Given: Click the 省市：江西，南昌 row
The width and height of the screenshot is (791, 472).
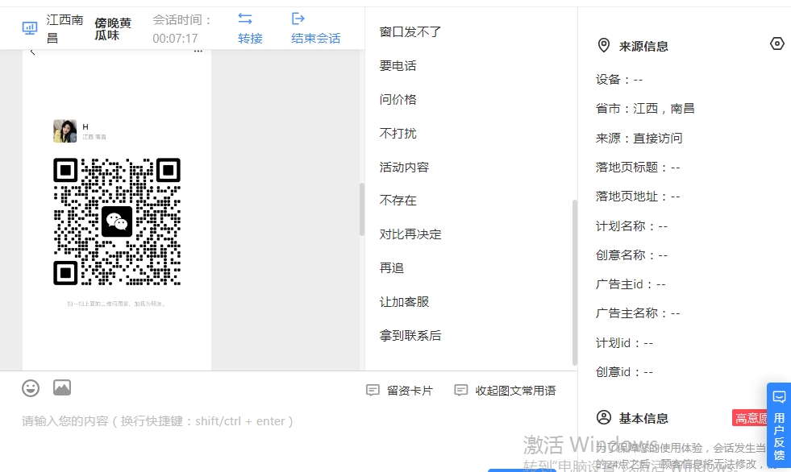Looking at the screenshot, I should click(645, 108).
